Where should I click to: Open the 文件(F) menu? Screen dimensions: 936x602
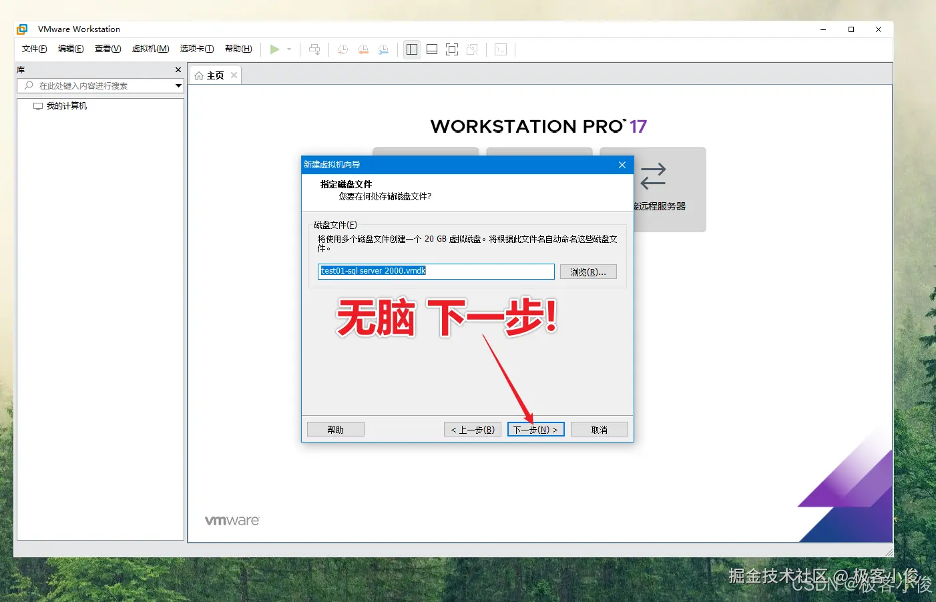[x=34, y=49]
